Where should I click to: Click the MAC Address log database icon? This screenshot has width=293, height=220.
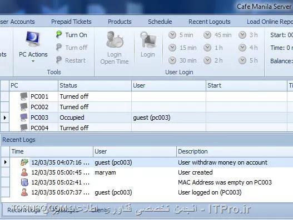point(24,182)
